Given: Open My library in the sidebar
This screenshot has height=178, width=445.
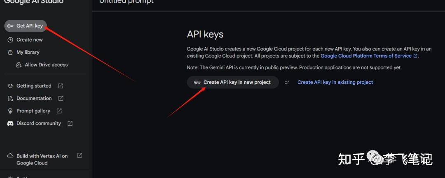Looking at the screenshot, I should coord(28,52).
